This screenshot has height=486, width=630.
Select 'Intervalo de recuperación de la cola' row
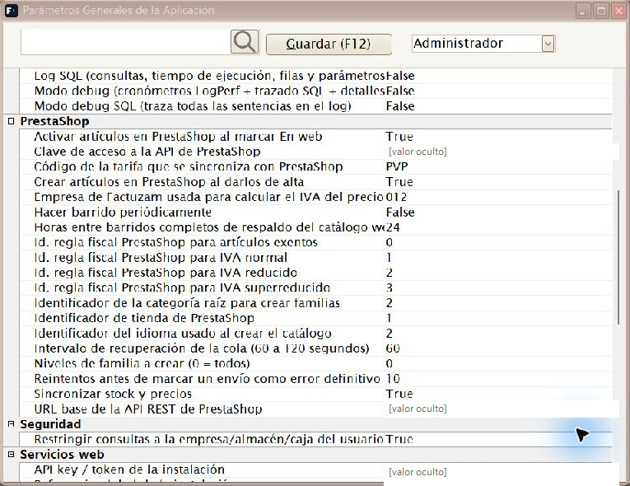[315, 348]
